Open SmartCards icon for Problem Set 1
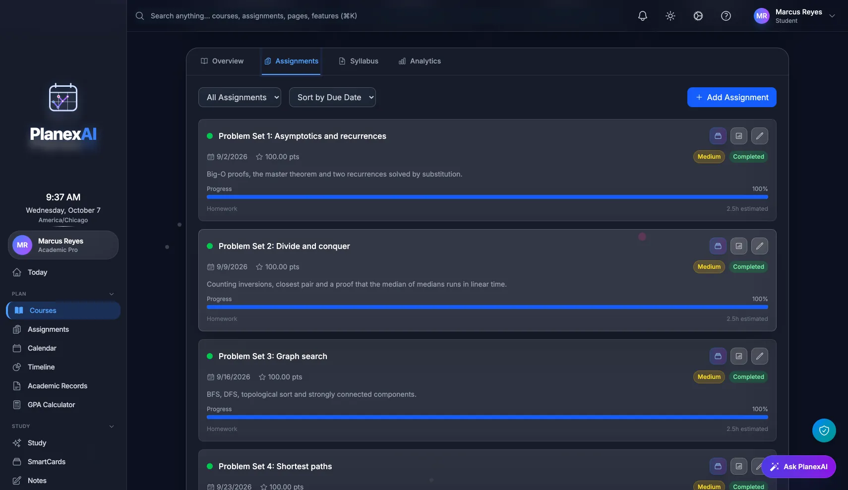 tap(718, 136)
